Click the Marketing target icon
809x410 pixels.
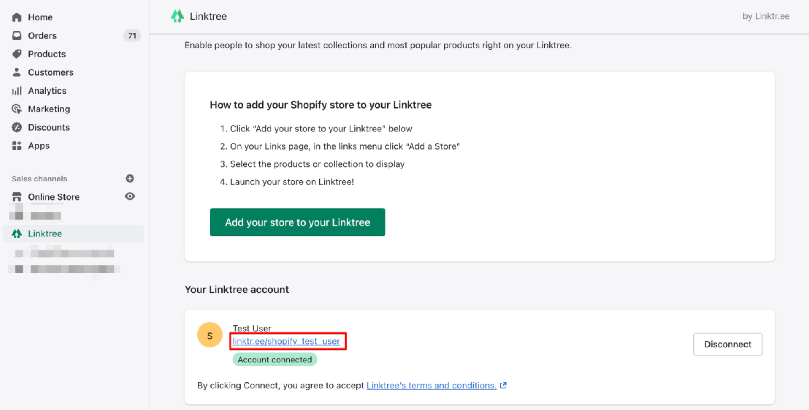pyautogui.click(x=17, y=109)
